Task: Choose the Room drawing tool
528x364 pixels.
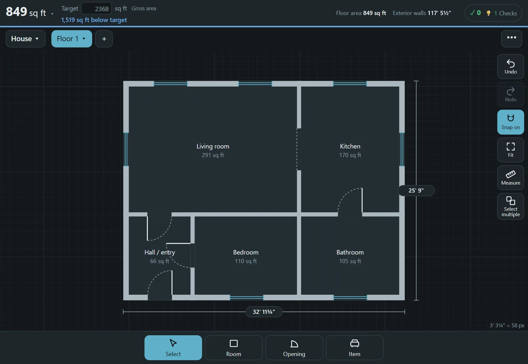Action: point(234,347)
